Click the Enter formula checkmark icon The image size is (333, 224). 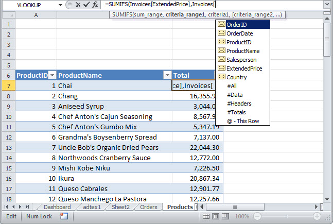pos(86,5)
